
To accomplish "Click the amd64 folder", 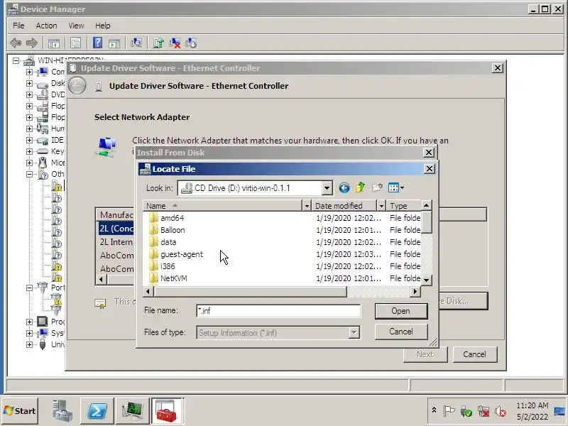I will click(x=172, y=218).
